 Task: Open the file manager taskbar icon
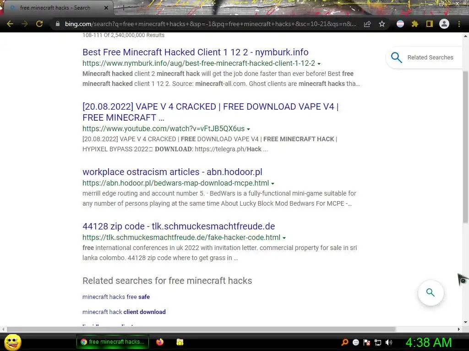click(x=180, y=342)
